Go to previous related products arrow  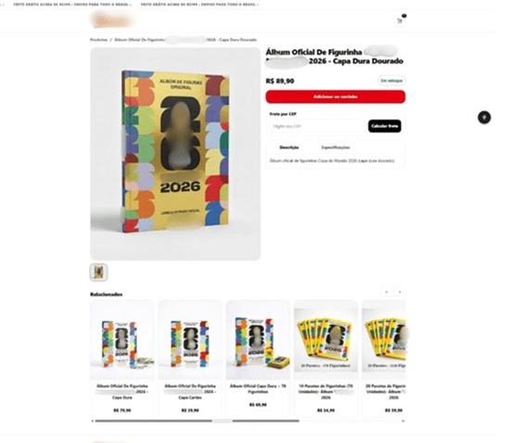point(387,292)
